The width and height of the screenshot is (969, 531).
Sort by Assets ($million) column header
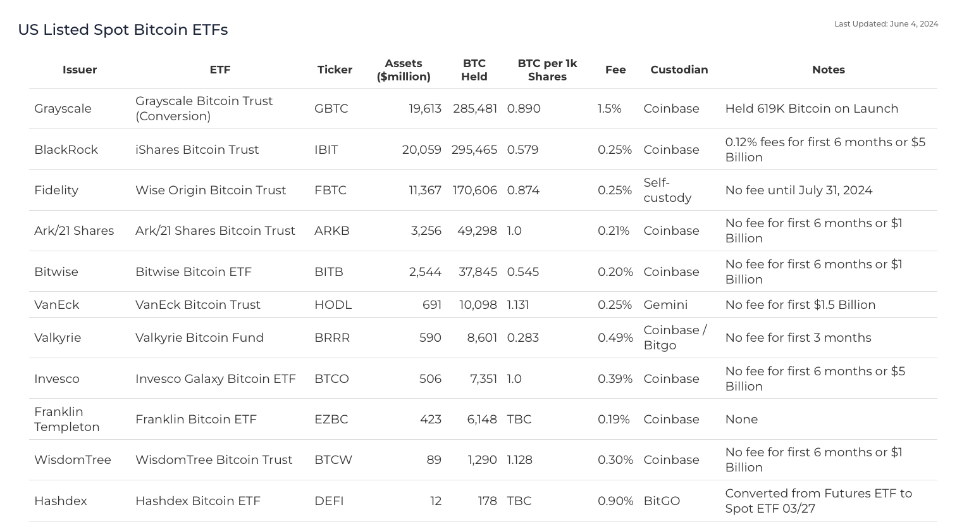click(404, 70)
